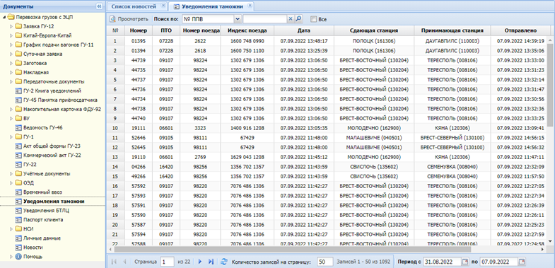This screenshot has width=555, height=268.
Task: Click Учётные документы folder icon
Action: [18, 173]
